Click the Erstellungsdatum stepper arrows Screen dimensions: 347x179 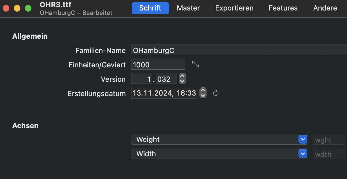point(203,93)
